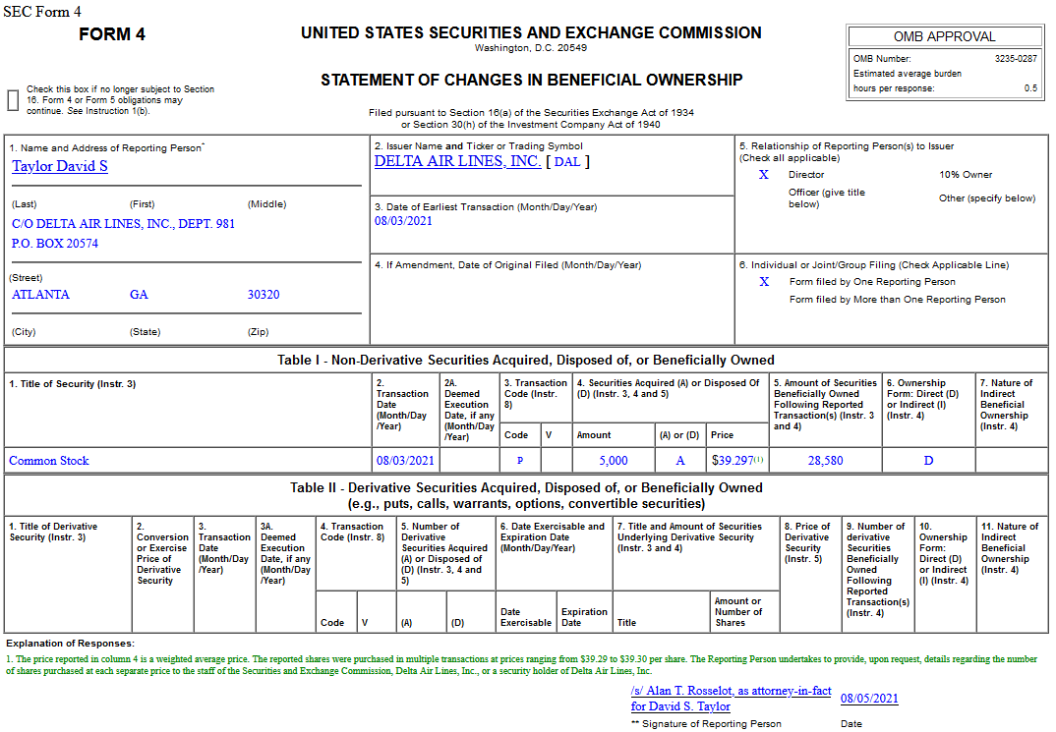1056x732 pixels.
Task: Open the Taylor David S reporting person link
Action: pos(59,166)
